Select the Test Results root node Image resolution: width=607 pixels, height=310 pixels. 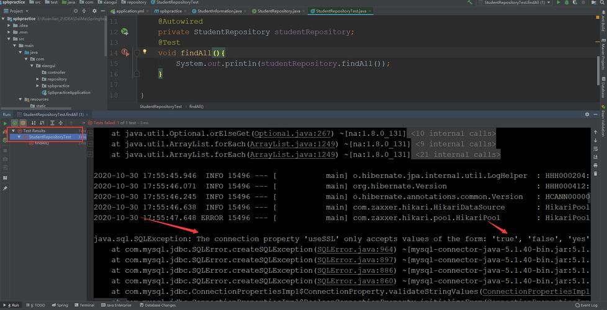(34, 131)
